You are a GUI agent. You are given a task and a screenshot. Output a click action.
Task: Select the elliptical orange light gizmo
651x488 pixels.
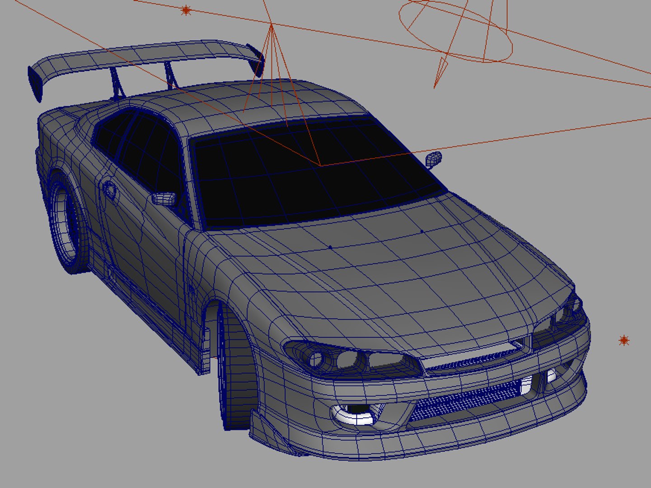455,32
